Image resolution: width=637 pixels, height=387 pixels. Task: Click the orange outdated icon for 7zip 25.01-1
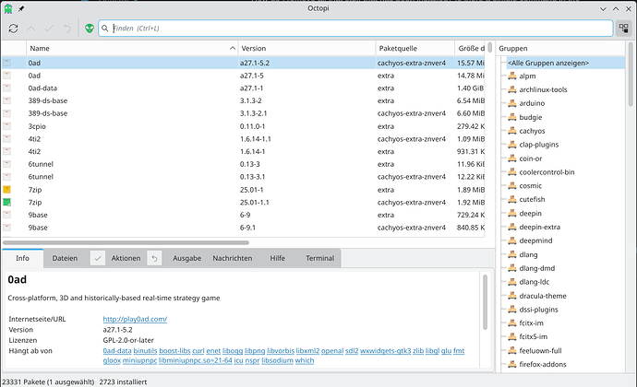(x=6, y=190)
